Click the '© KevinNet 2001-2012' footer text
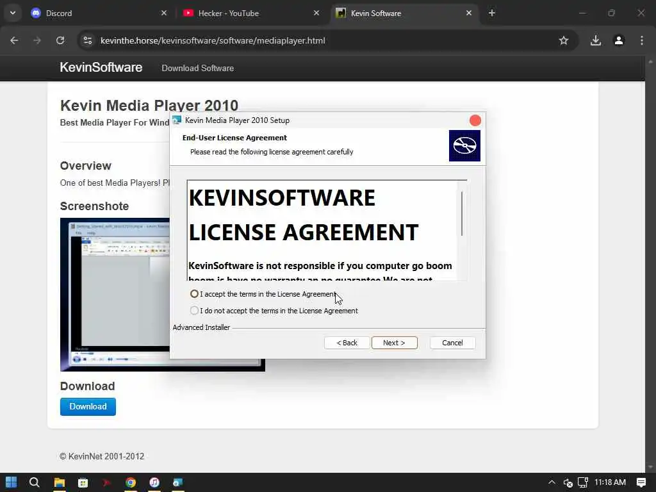 click(x=102, y=456)
